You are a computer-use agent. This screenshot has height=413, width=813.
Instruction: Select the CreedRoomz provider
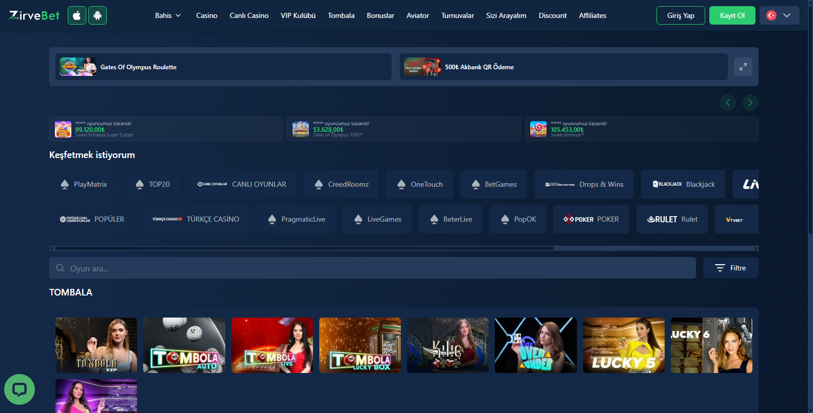[341, 184]
